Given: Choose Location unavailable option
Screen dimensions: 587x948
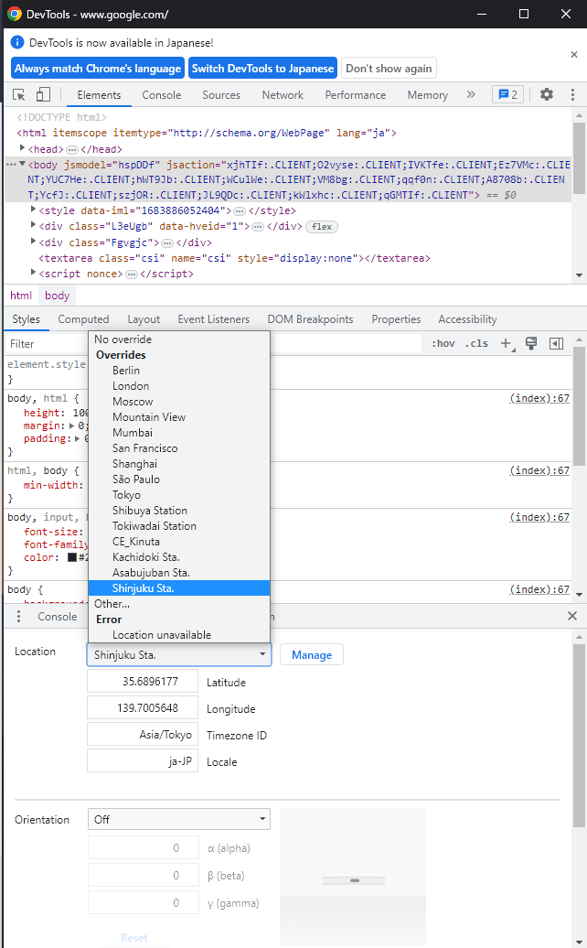Looking at the screenshot, I should point(179,635).
